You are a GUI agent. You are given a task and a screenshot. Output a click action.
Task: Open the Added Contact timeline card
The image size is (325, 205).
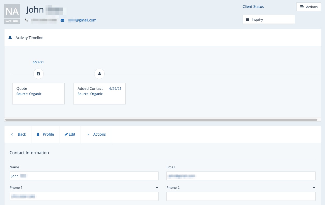pyautogui.click(x=99, y=94)
